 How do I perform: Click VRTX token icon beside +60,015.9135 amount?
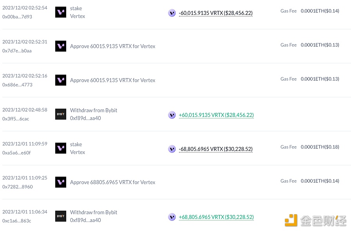pyautogui.click(x=172, y=115)
